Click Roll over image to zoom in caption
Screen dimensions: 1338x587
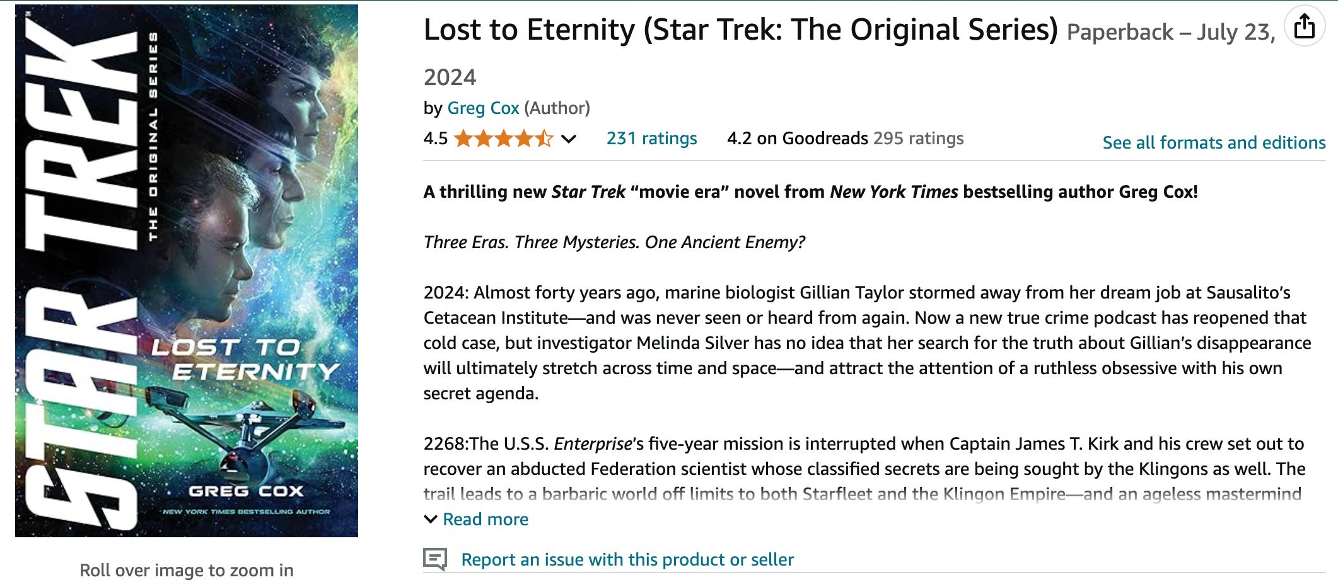[187, 570]
